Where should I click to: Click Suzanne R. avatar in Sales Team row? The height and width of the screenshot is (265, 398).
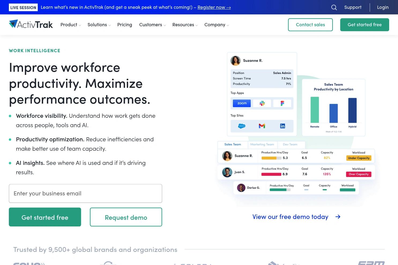(x=227, y=156)
